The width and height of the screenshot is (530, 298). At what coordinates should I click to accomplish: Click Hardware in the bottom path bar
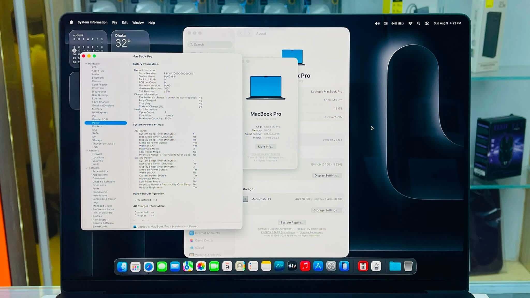[179, 226]
